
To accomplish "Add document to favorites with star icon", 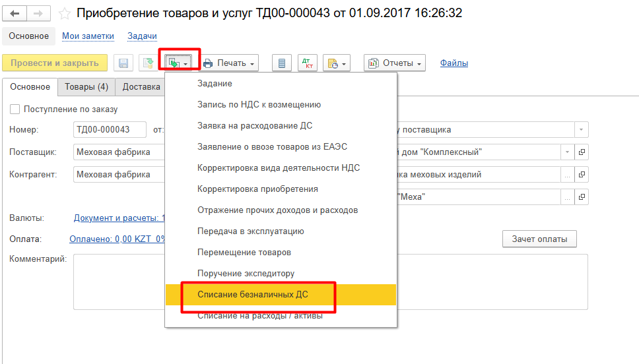I will [64, 13].
